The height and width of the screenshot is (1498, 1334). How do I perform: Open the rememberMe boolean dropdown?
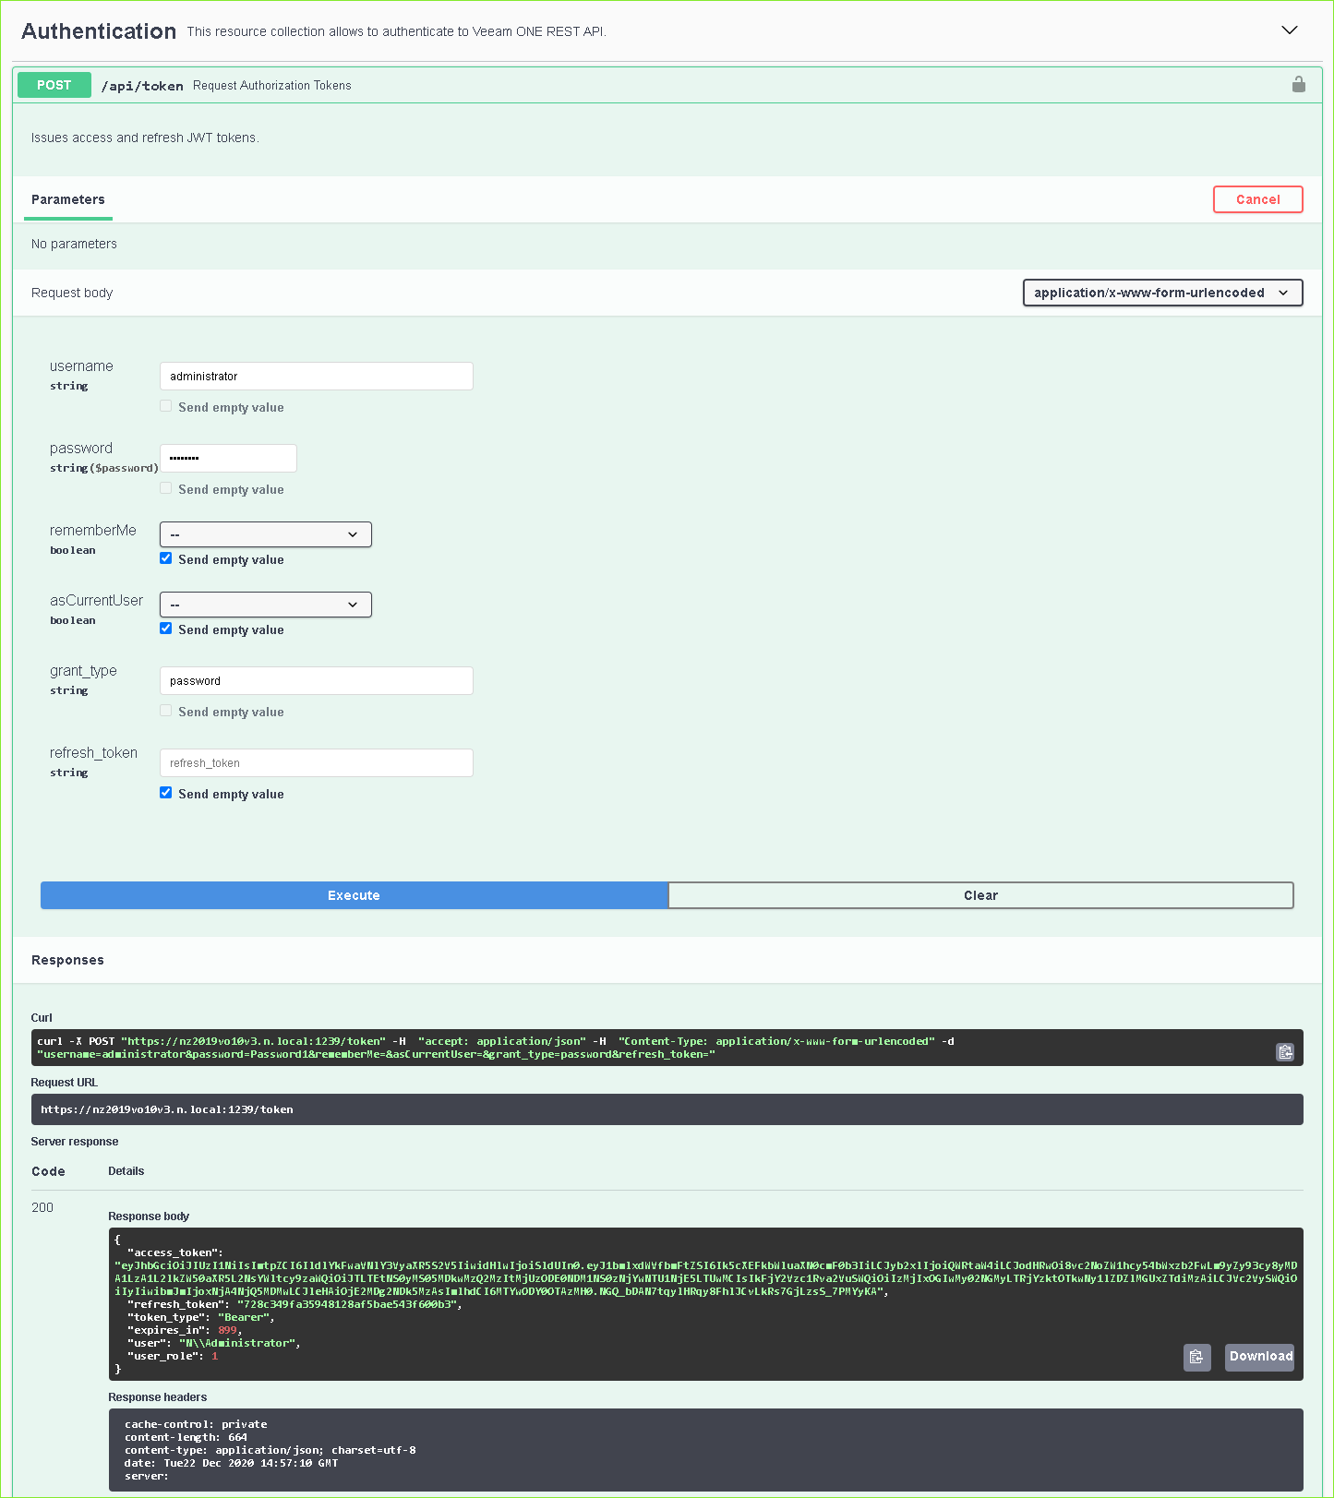click(x=266, y=534)
